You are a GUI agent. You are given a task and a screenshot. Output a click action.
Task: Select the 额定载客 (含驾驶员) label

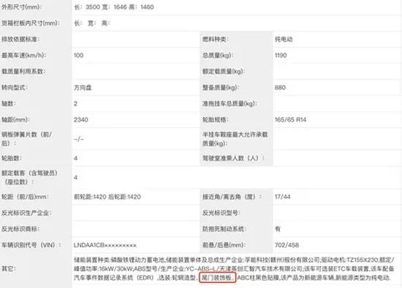pos(29,177)
